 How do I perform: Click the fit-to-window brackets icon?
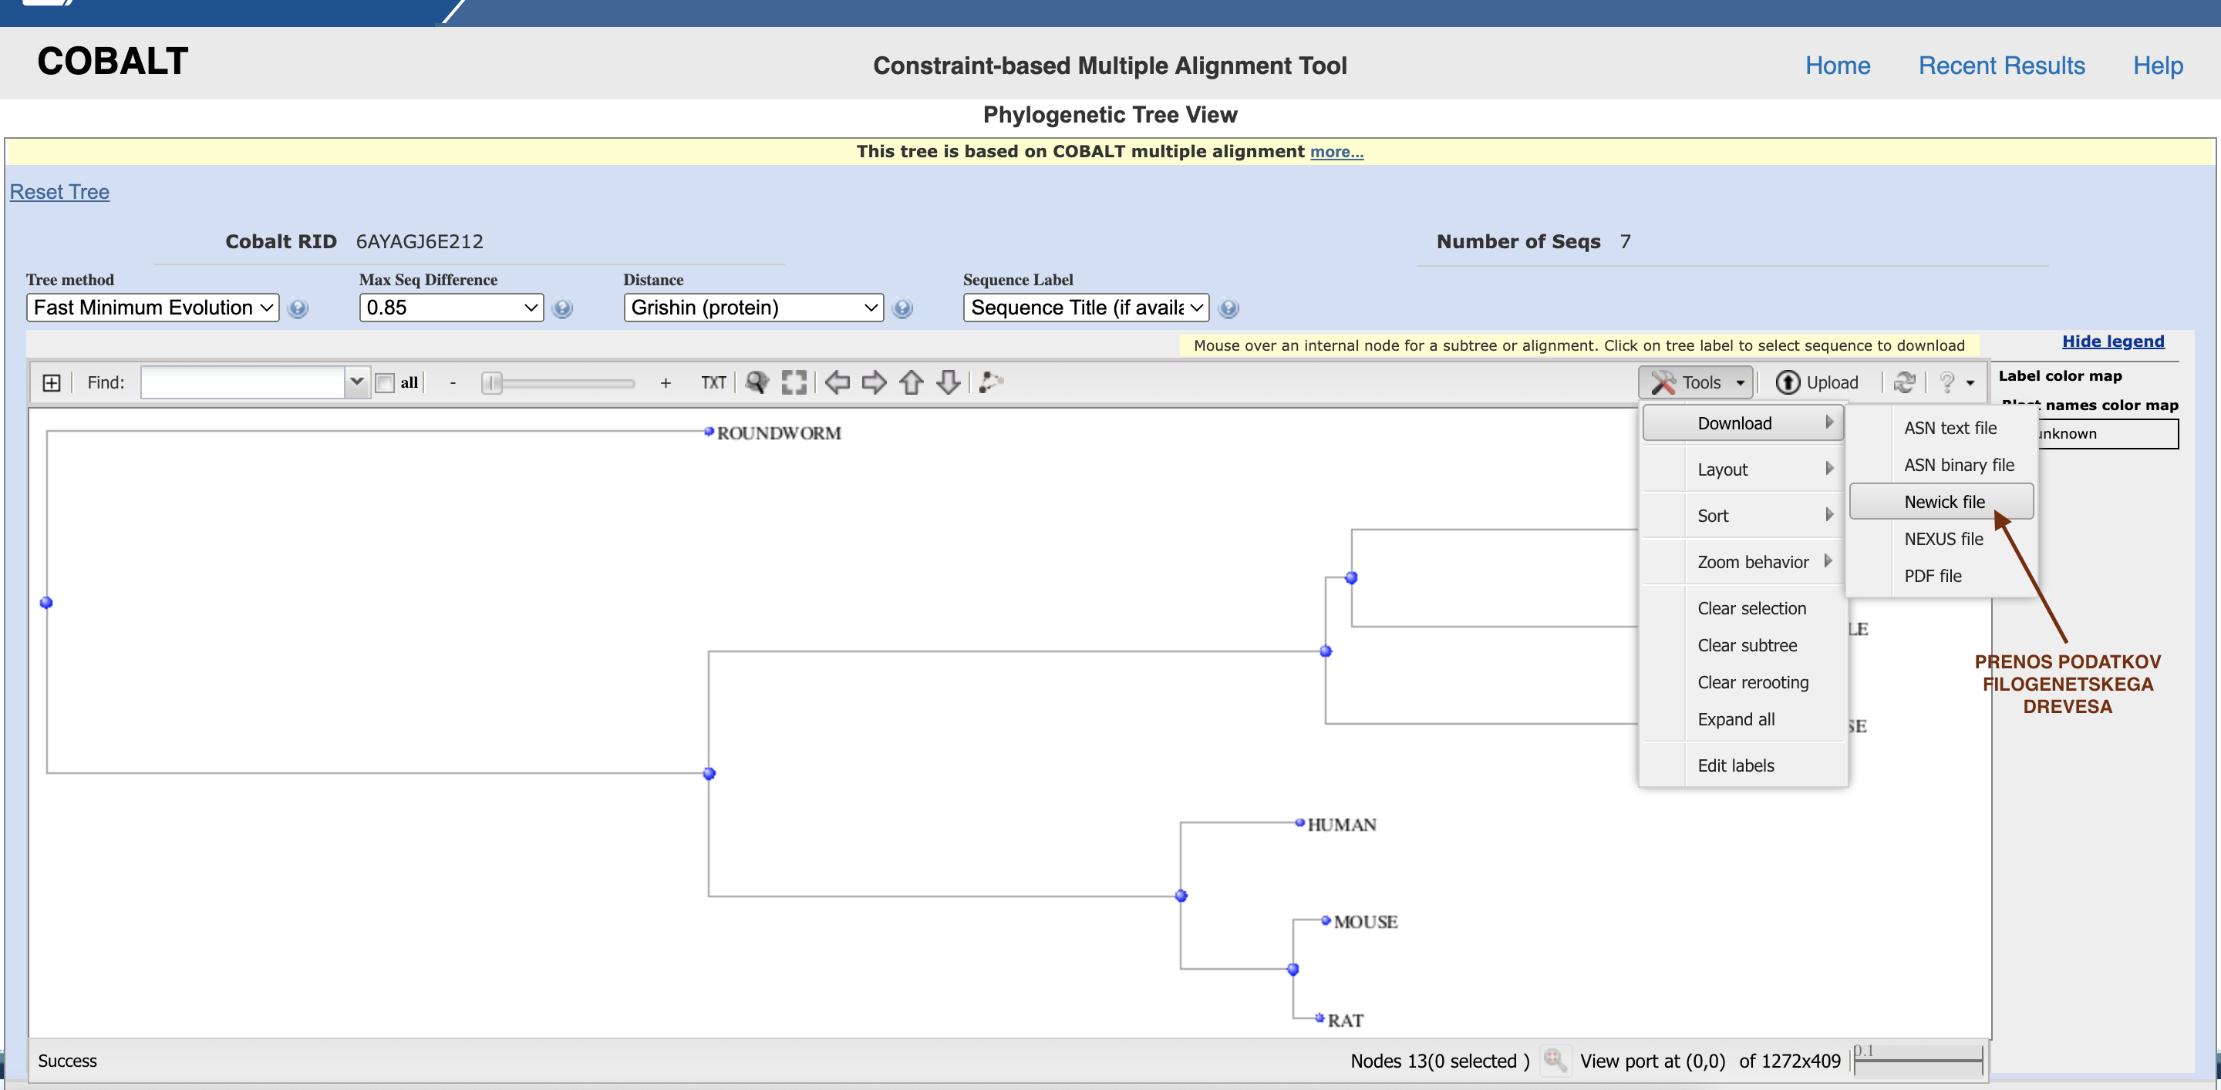794,382
